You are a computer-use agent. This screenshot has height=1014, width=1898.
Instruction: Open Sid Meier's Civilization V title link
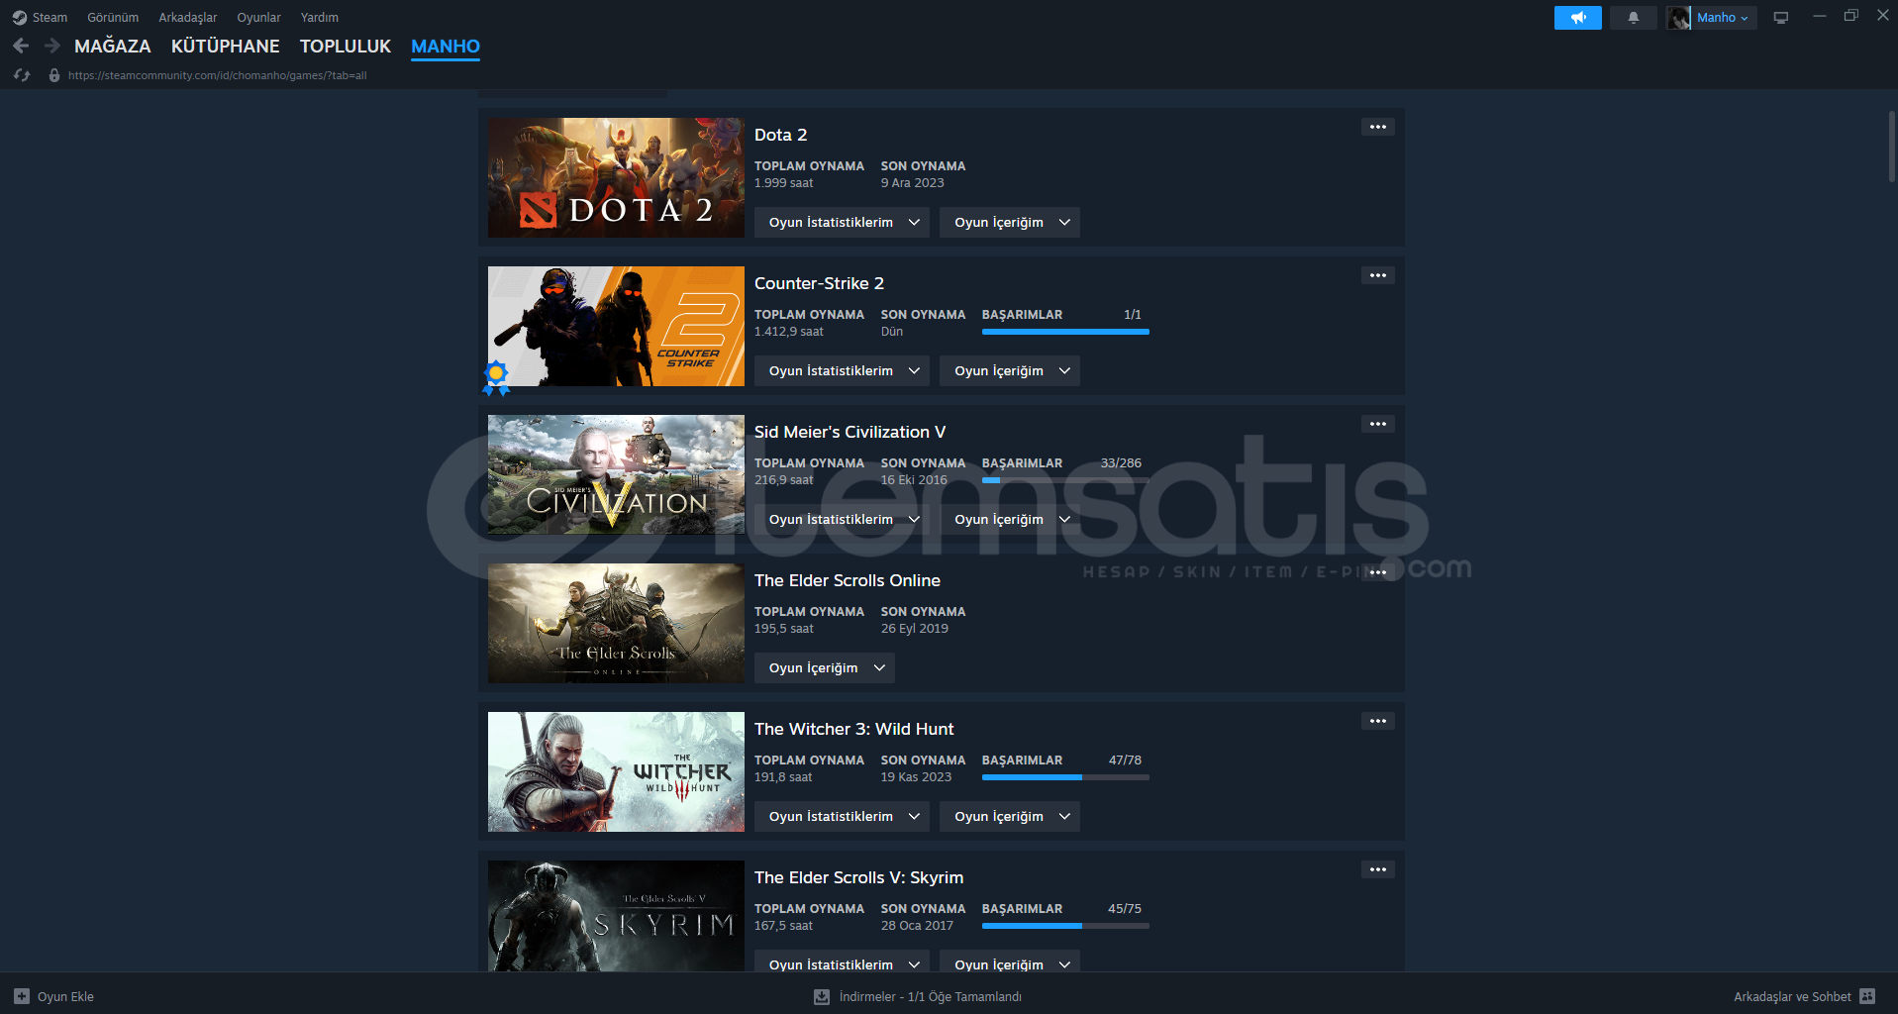[849, 432]
